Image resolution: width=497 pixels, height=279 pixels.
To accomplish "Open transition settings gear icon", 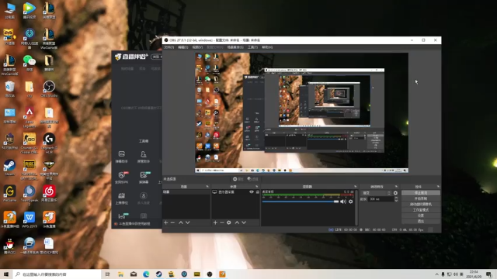I will point(395,193).
